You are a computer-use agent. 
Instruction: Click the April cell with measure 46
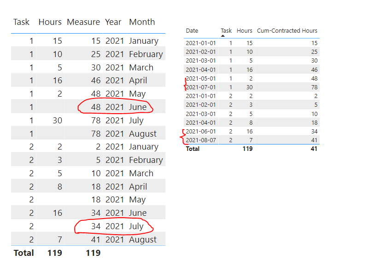(x=138, y=81)
